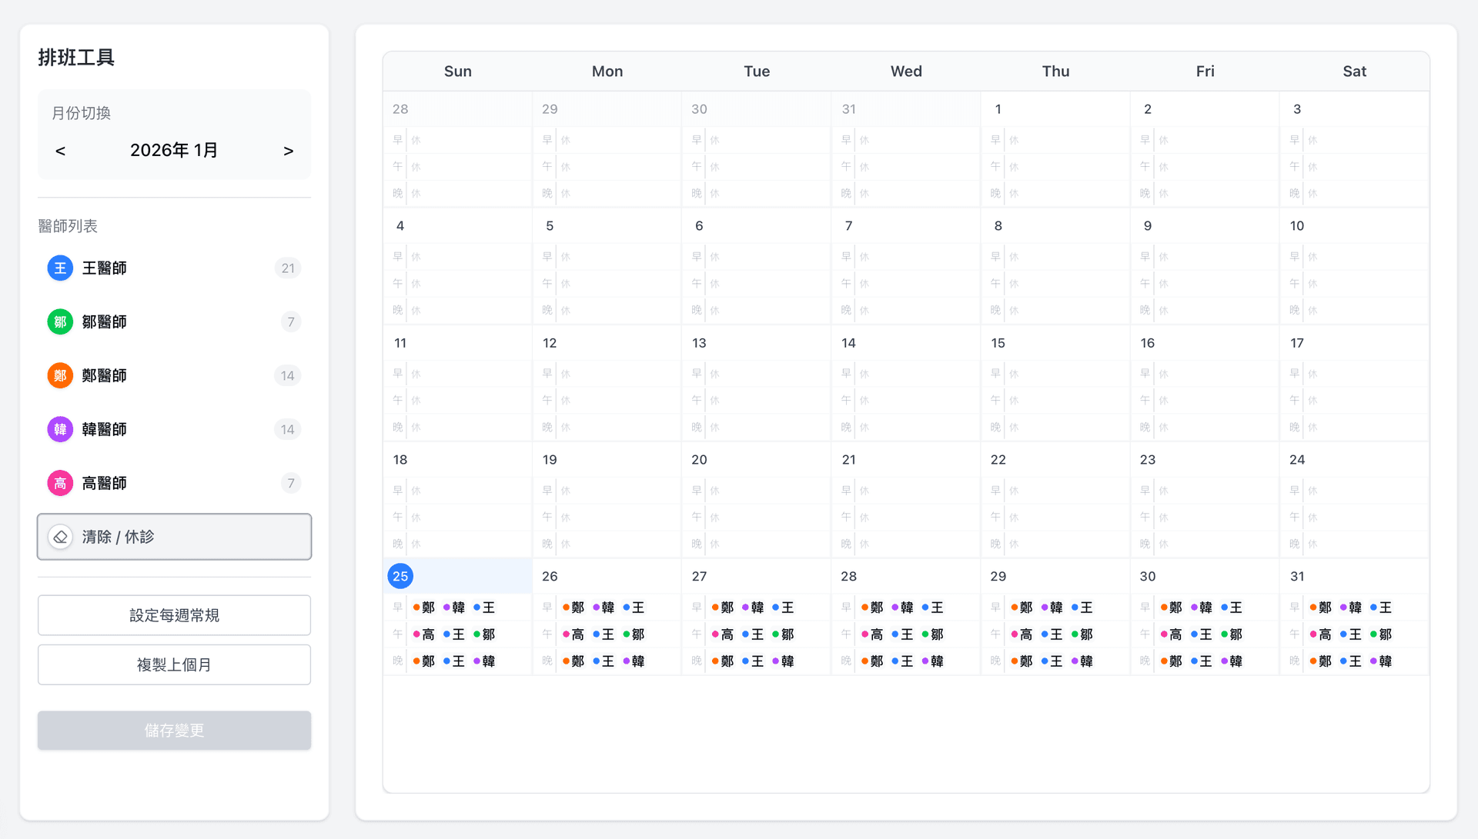1478x839 pixels.
Task: Click the blue 王 doctor avatar icon
Action: pyautogui.click(x=60, y=268)
